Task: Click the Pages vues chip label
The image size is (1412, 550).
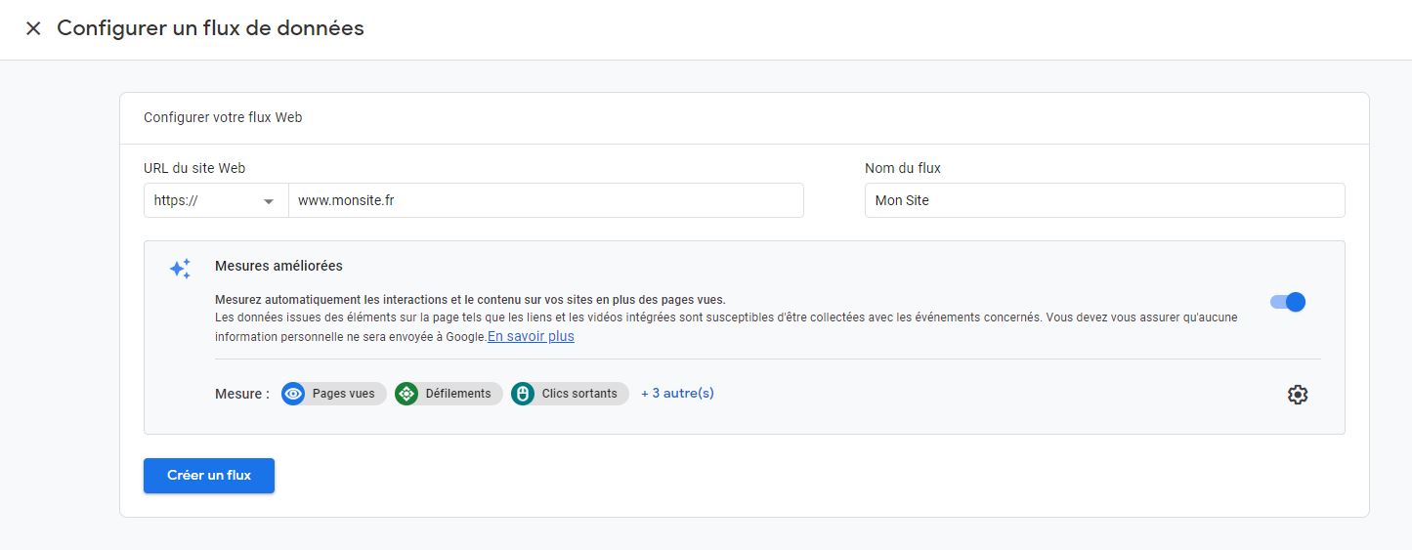Action: click(x=343, y=394)
